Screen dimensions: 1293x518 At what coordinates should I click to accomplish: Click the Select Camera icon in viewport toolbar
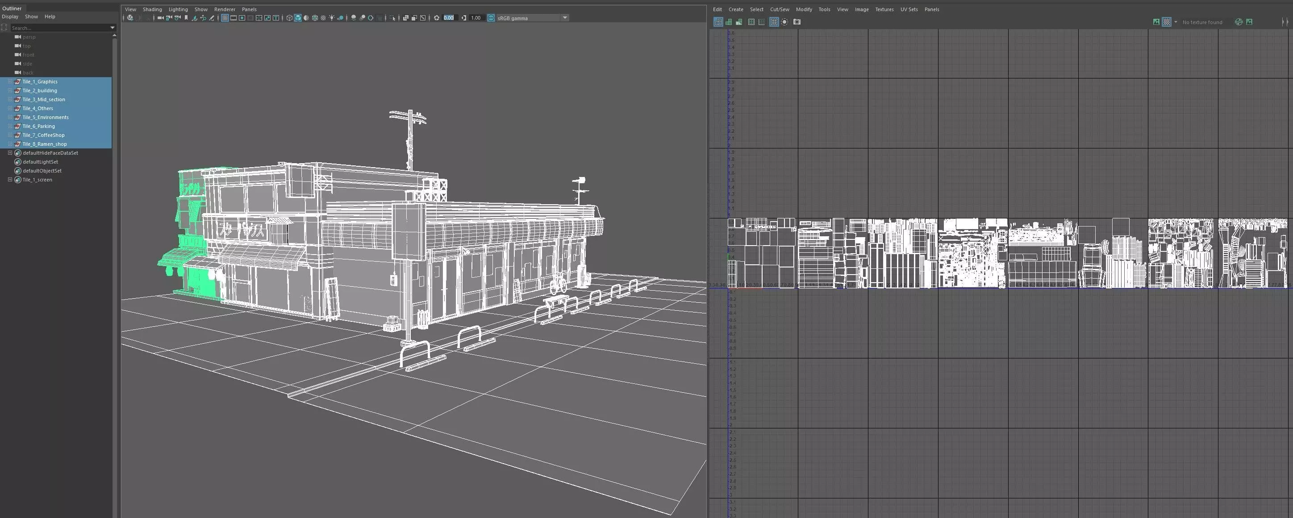click(x=161, y=17)
